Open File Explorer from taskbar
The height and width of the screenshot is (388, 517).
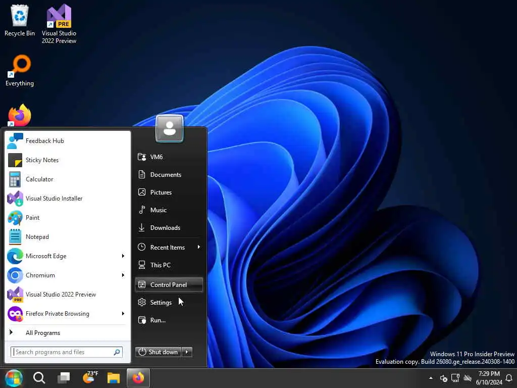[x=114, y=378]
